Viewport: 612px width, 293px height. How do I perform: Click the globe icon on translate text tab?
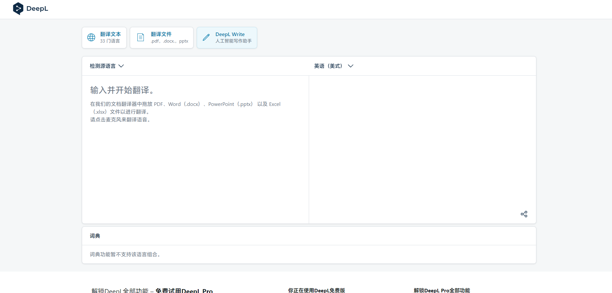coord(91,37)
